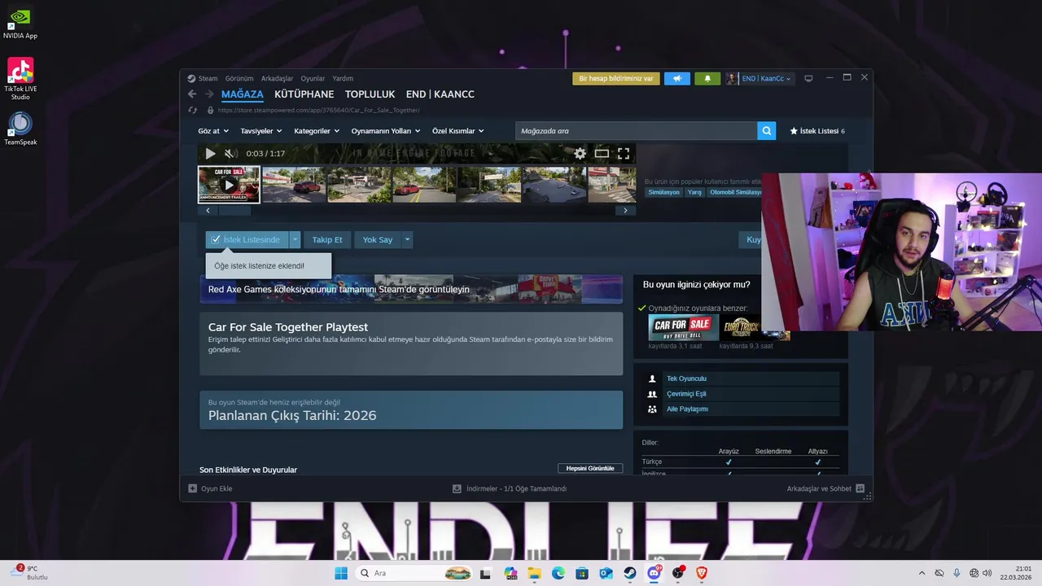Open the Steam menu in the title bar
The image size is (1042, 586).
click(203, 79)
